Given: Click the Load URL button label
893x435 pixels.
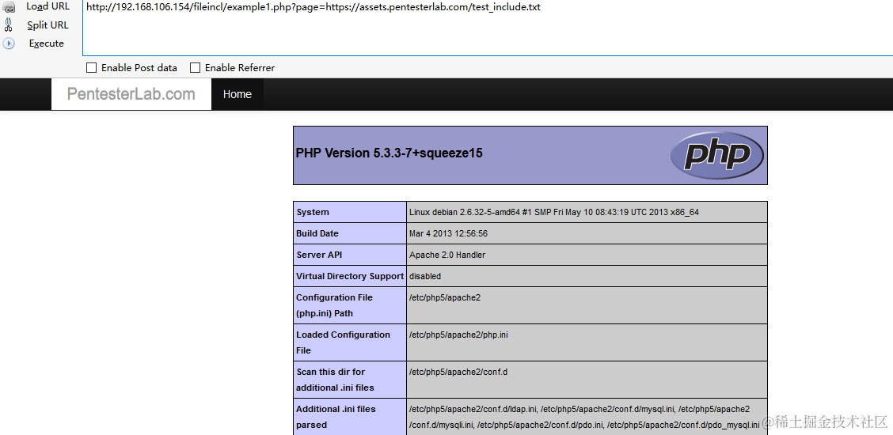Looking at the screenshot, I should click(47, 7).
